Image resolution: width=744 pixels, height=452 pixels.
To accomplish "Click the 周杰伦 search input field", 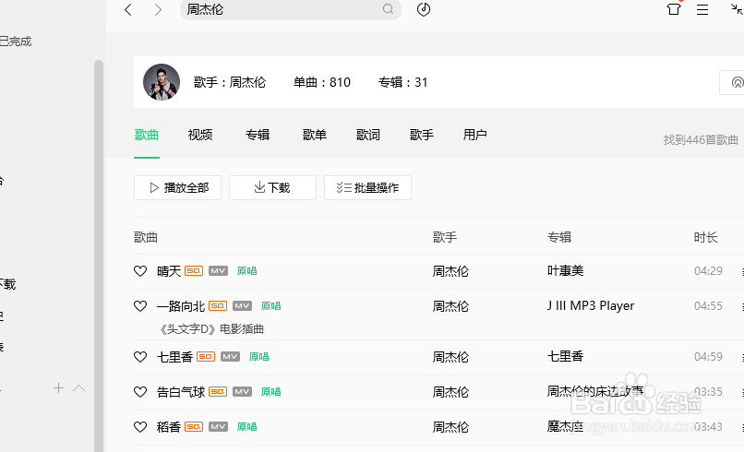I will click(x=291, y=9).
